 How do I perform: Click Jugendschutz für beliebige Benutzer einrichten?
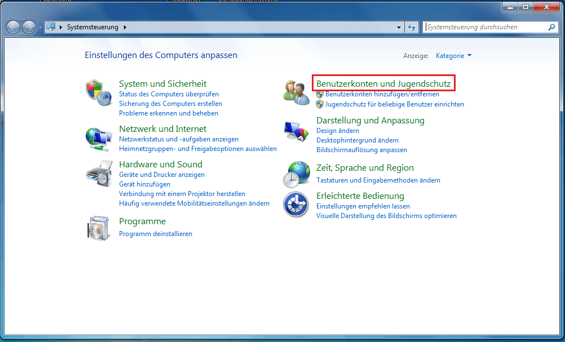click(x=395, y=104)
